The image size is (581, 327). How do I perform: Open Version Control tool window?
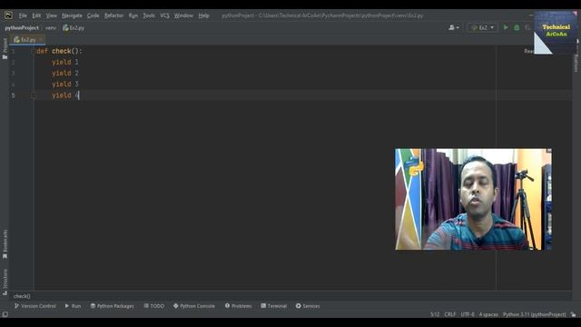tap(34, 306)
